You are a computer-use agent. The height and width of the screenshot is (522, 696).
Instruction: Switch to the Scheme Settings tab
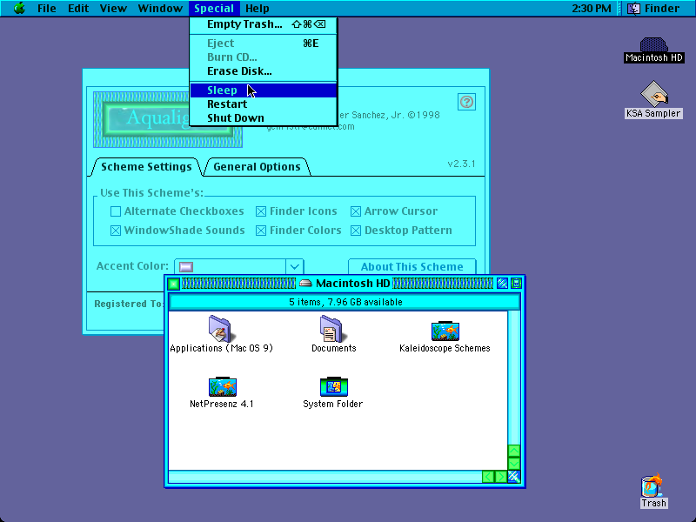click(146, 167)
